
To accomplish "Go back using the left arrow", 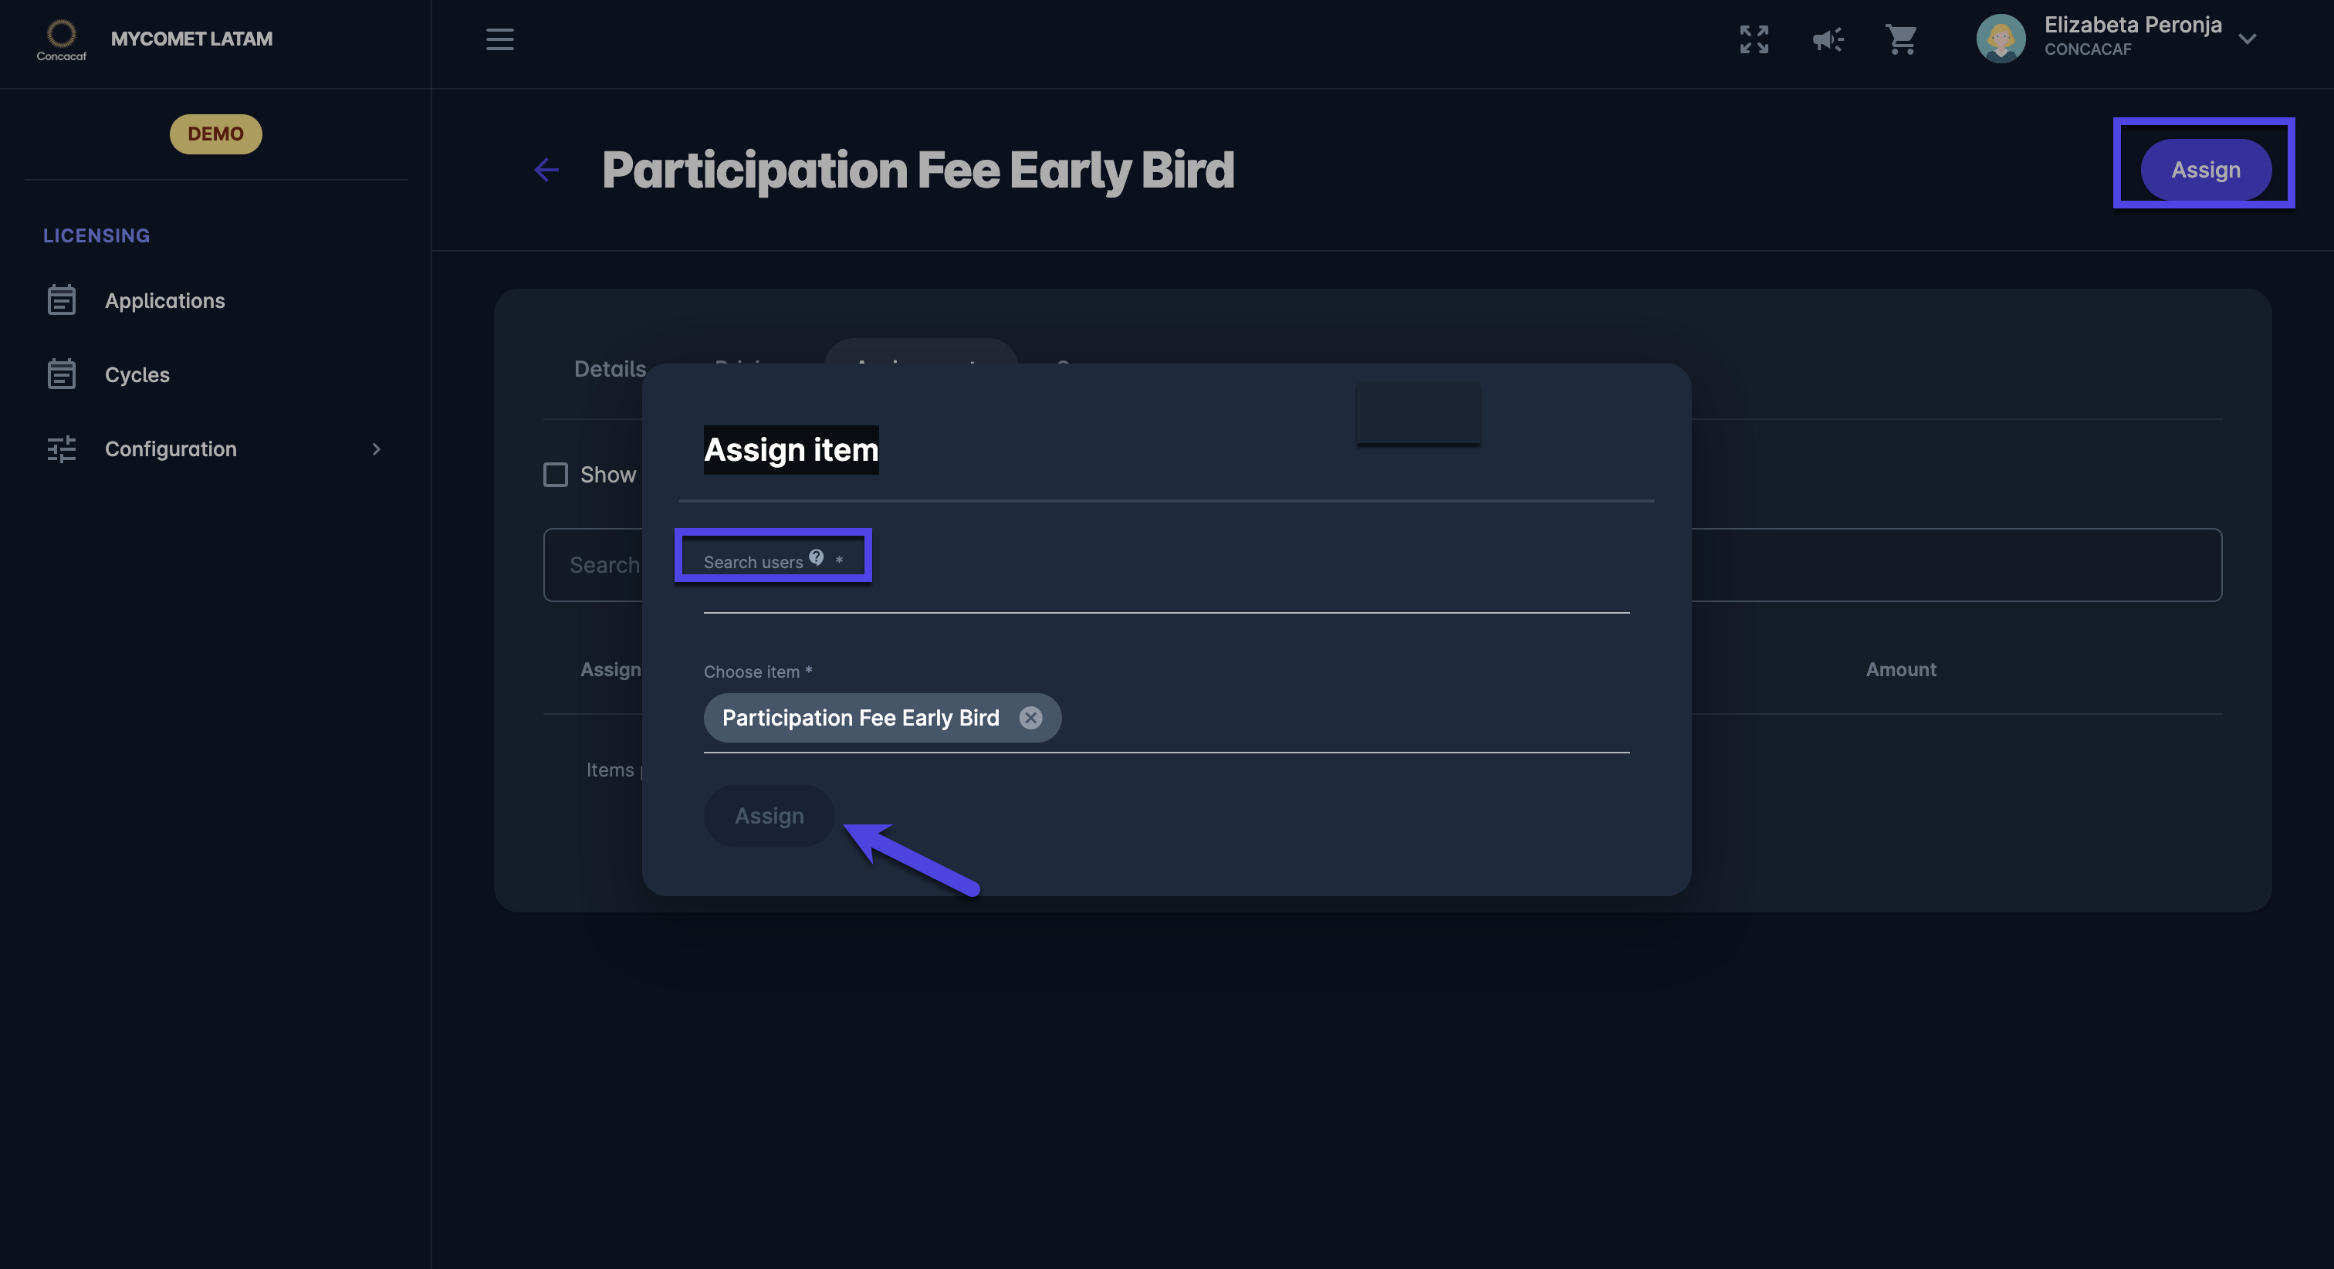I will pyautogui.click(x=546, y=170).
